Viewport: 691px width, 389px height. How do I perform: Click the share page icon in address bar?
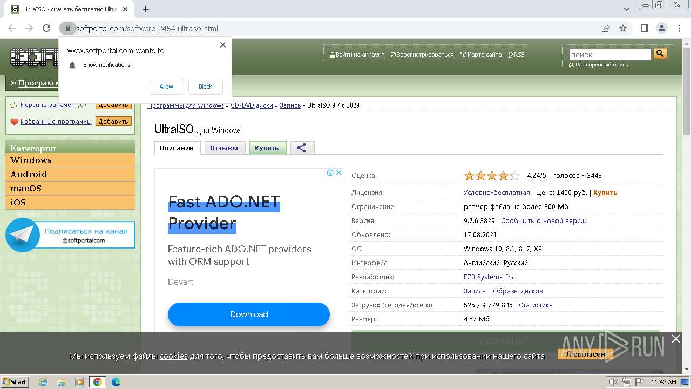(x=606, y=28)
